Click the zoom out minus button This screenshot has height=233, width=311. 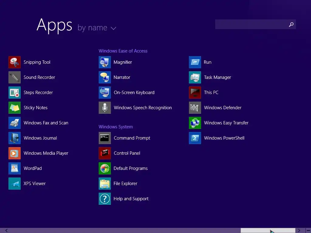(308, 231)
